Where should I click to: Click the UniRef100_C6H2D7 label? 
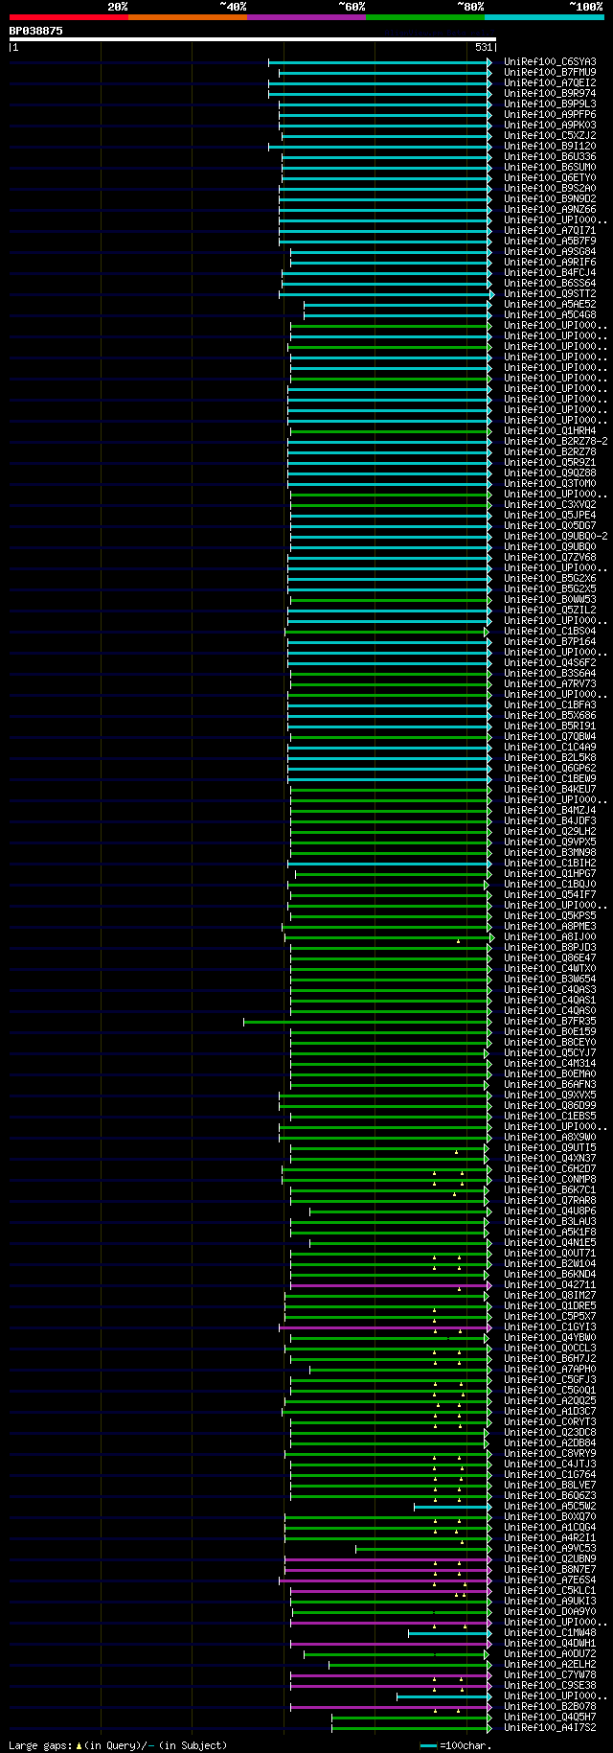(x=550, y=1169)
